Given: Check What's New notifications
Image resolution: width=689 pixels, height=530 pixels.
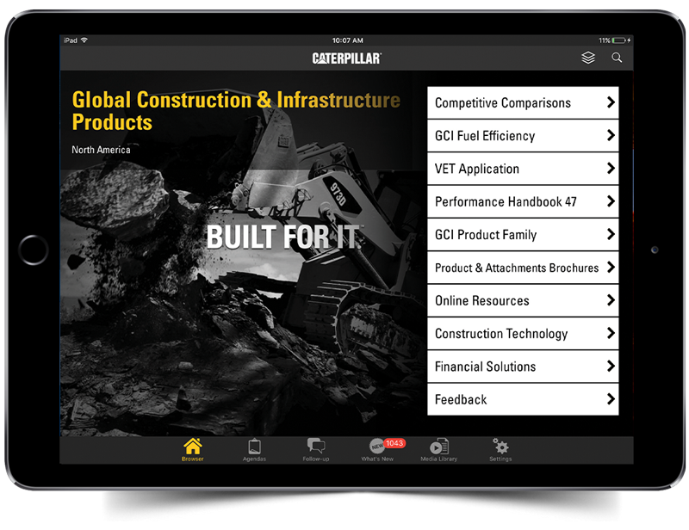Looking at the screenshot, I should coord(377,449).
